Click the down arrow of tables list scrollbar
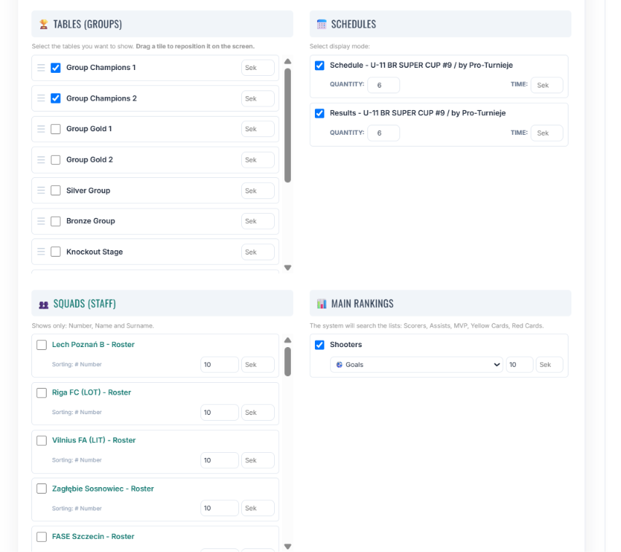This screenshot has width=621, height=552. (x=288, y=268)
